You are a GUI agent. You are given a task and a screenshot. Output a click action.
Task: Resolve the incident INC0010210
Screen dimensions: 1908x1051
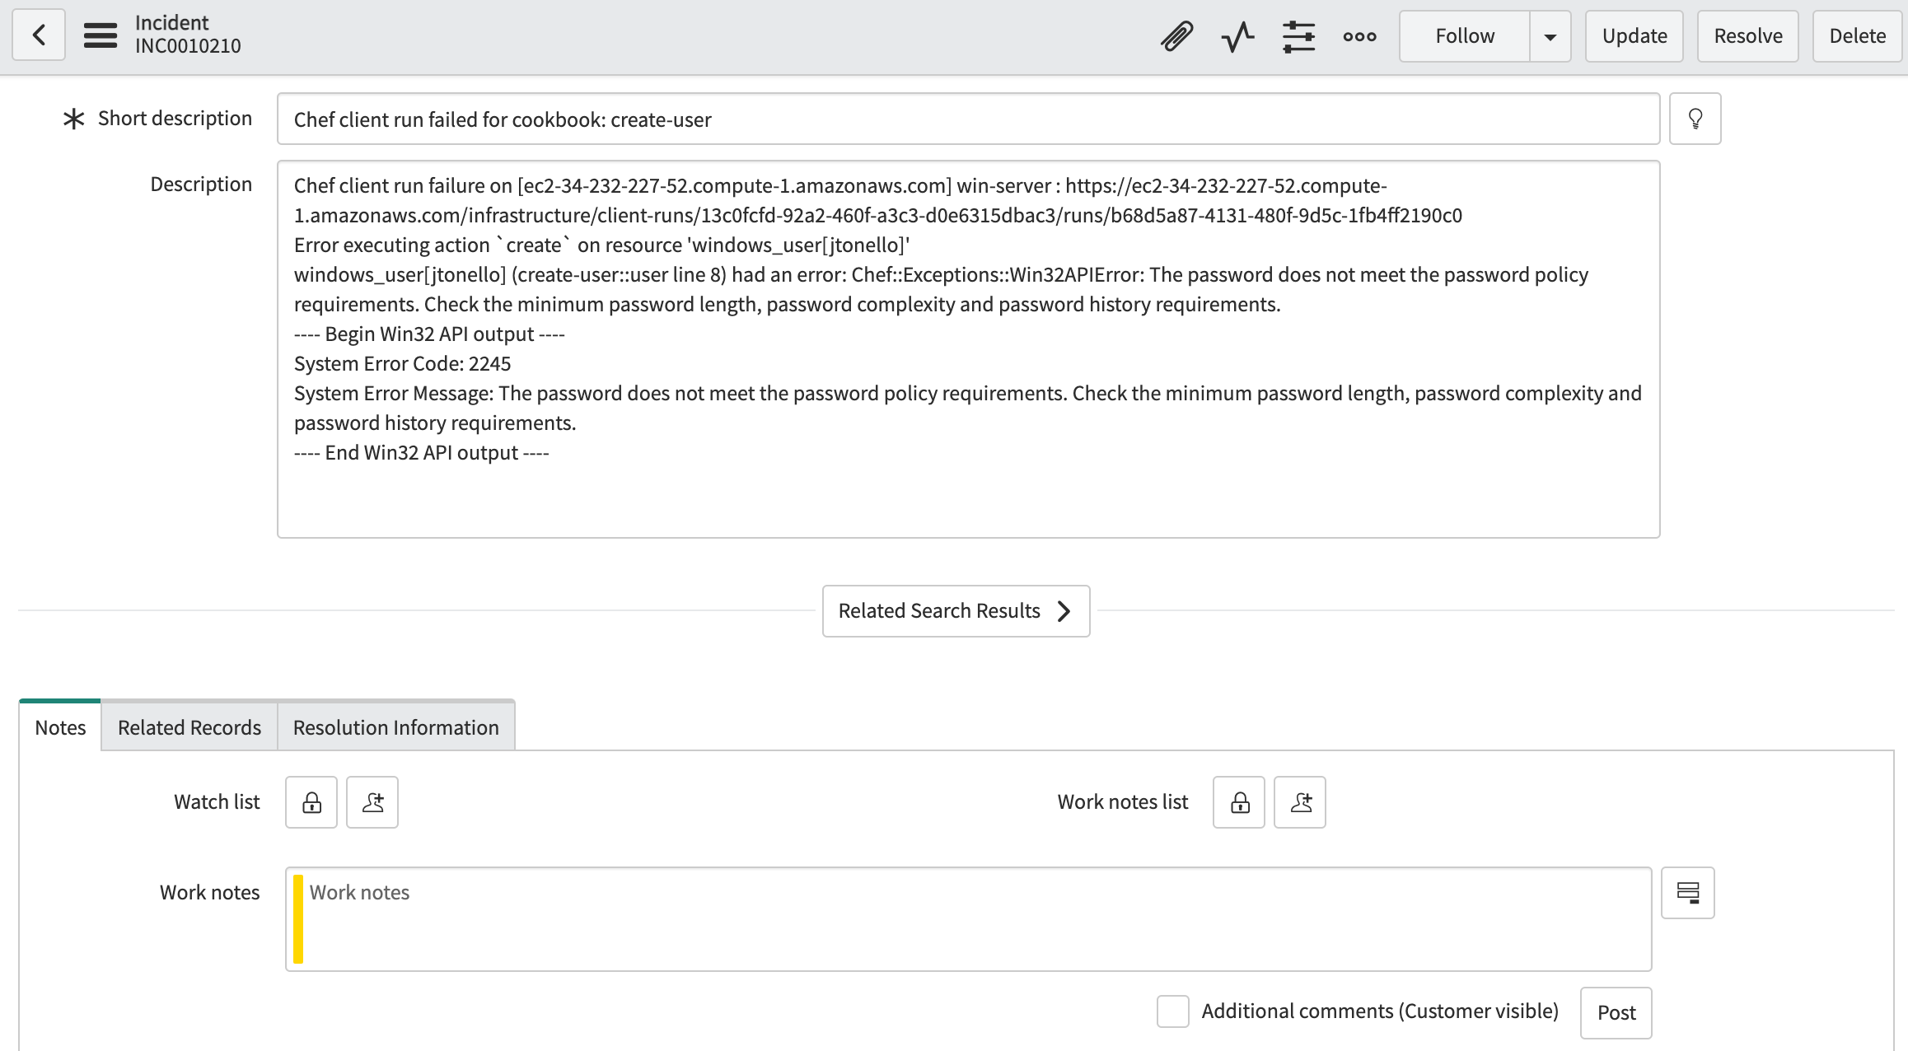point(1747,35)
